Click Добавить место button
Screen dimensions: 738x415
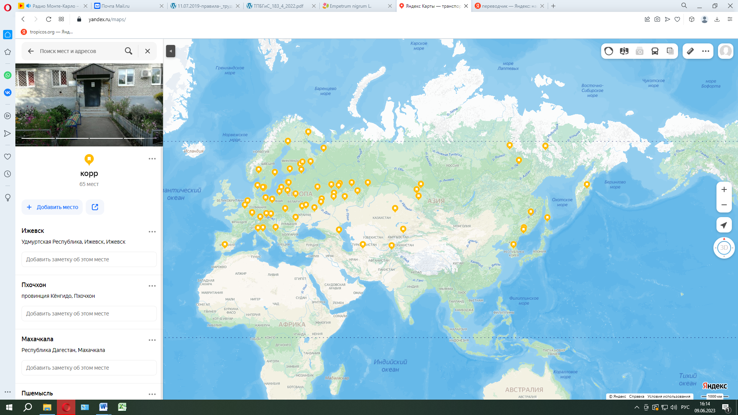[52, 207]
